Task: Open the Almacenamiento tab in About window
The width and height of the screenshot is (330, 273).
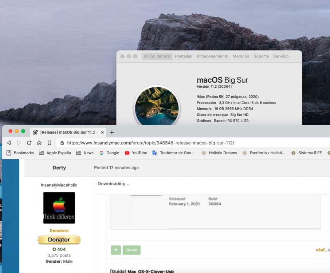Action: [x=212, y=56]
